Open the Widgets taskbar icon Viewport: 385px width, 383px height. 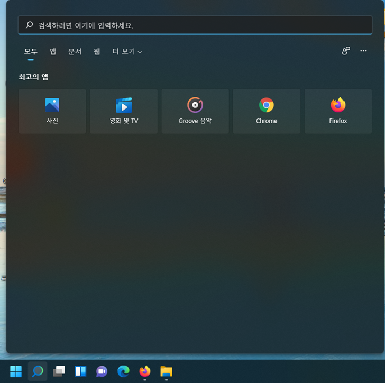click(80, 371)
